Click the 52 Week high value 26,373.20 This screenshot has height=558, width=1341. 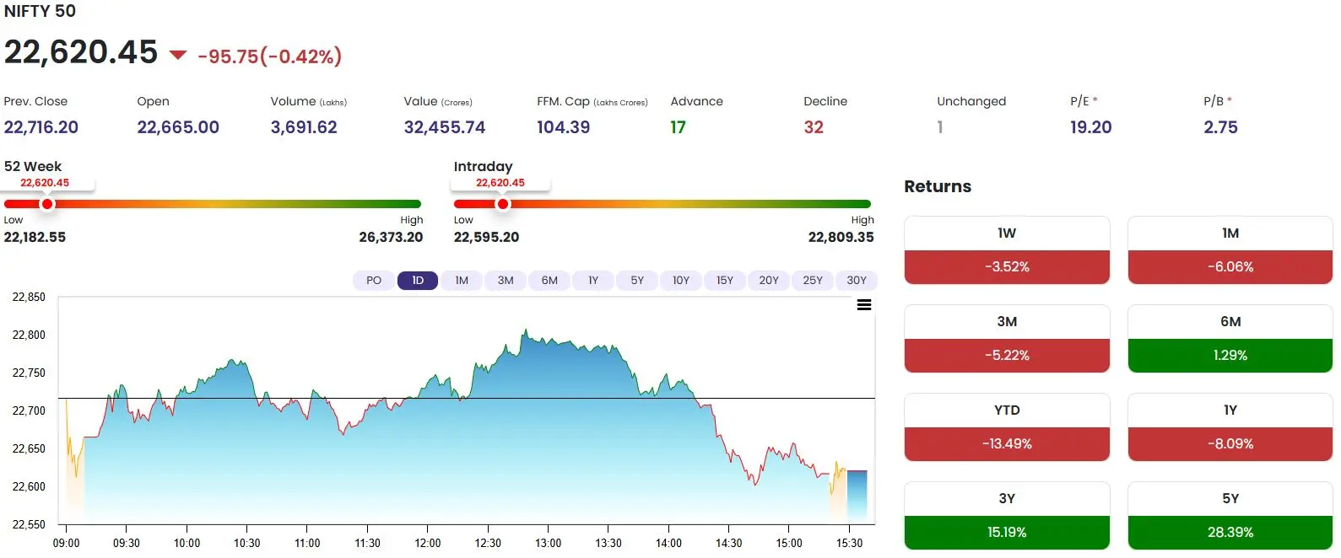click(391, 238)
